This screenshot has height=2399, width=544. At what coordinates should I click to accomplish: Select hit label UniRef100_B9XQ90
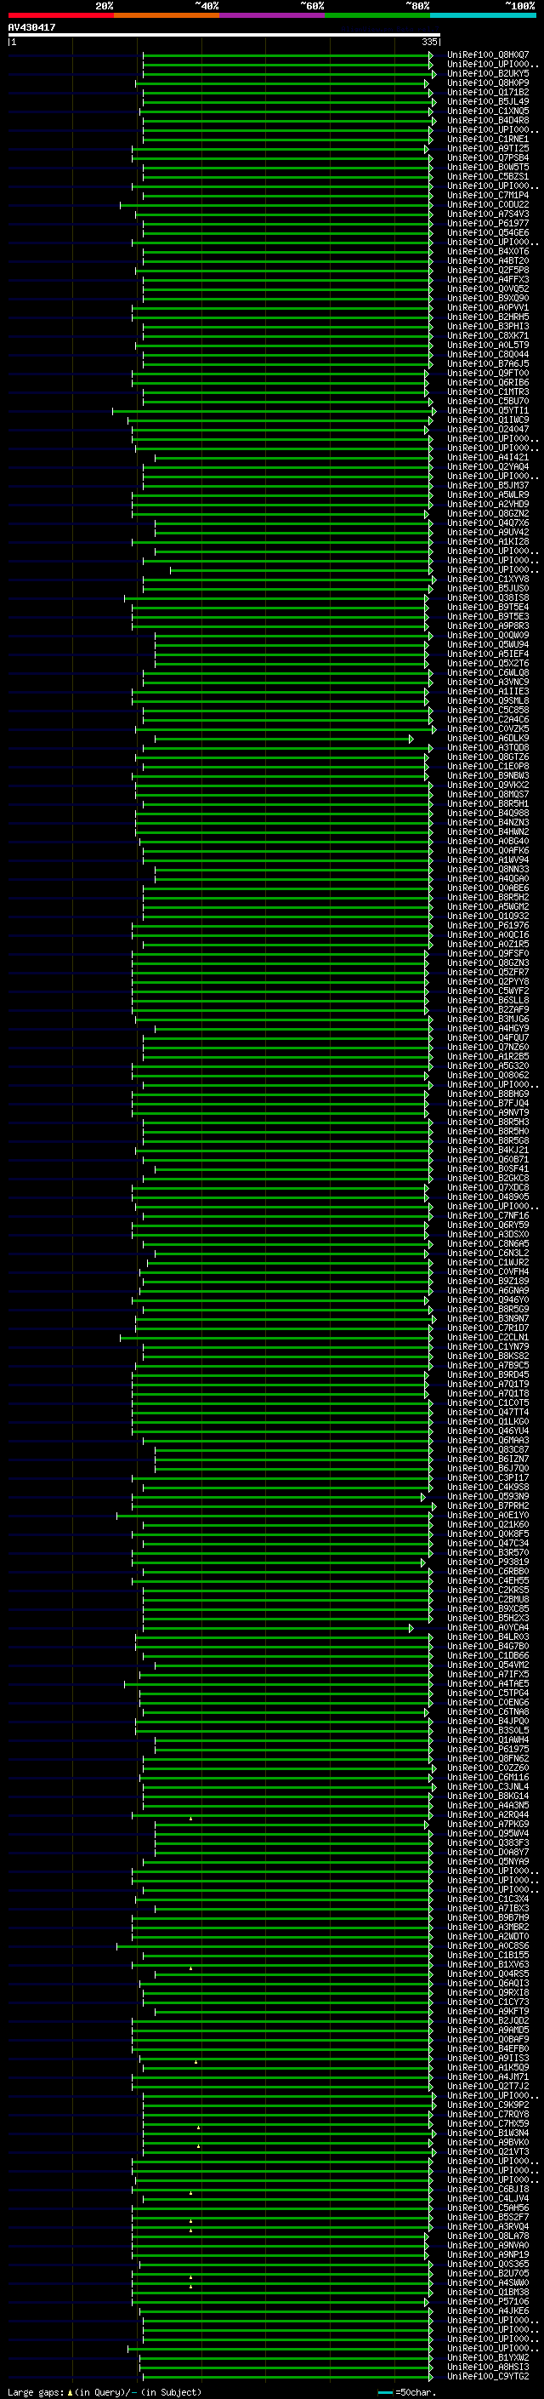pos(488,298)
